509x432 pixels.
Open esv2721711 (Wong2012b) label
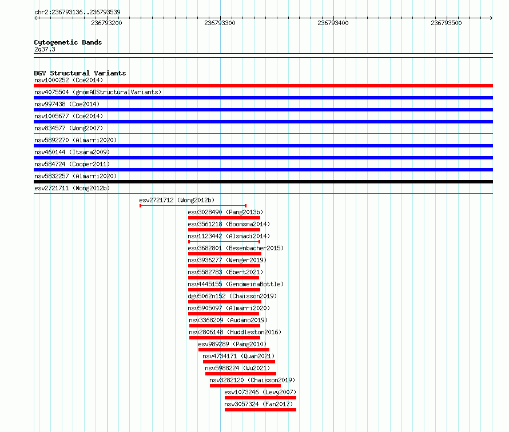(x=72, y=188)
